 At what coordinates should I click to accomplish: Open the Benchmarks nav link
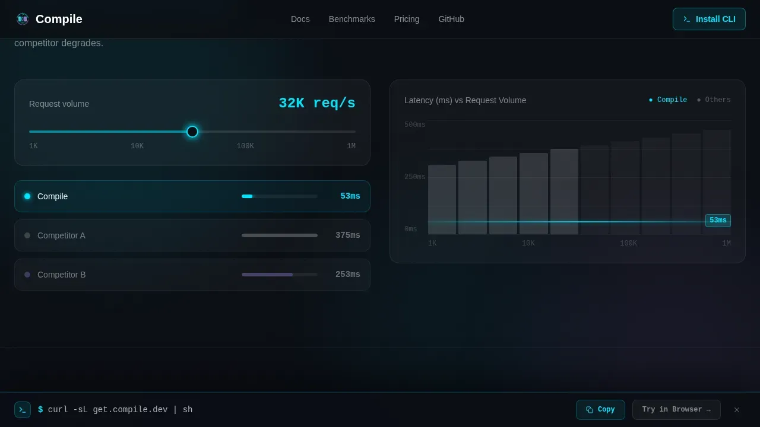[352, 19]
